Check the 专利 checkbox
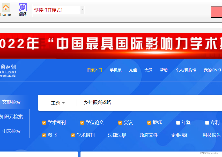The width and height of the screenshot is (222, 157). (x=207, y=123)
